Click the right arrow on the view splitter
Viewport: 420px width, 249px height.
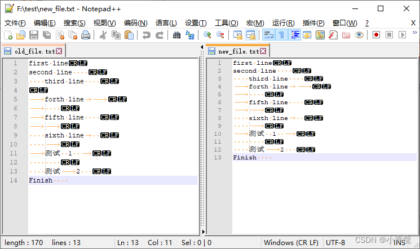204,232
